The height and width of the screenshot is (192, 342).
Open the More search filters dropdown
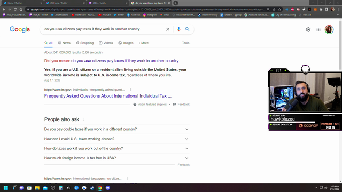[x=144, y=43]
